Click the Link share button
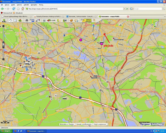Screen dimensions: 166x133 (51, 20)
